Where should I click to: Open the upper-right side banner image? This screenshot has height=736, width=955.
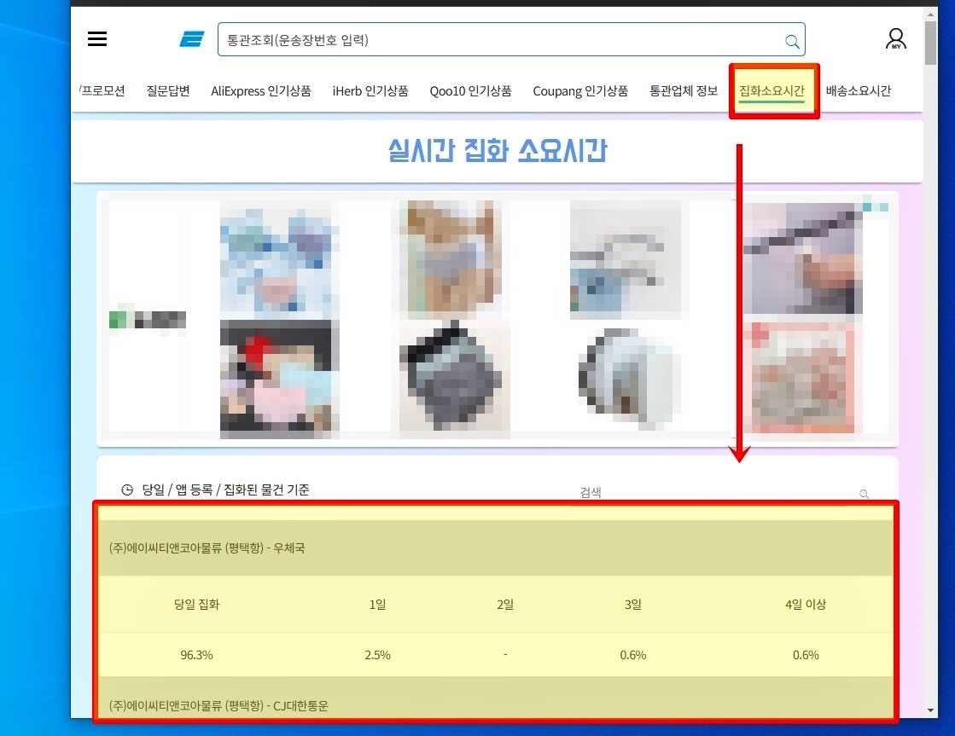802,258
